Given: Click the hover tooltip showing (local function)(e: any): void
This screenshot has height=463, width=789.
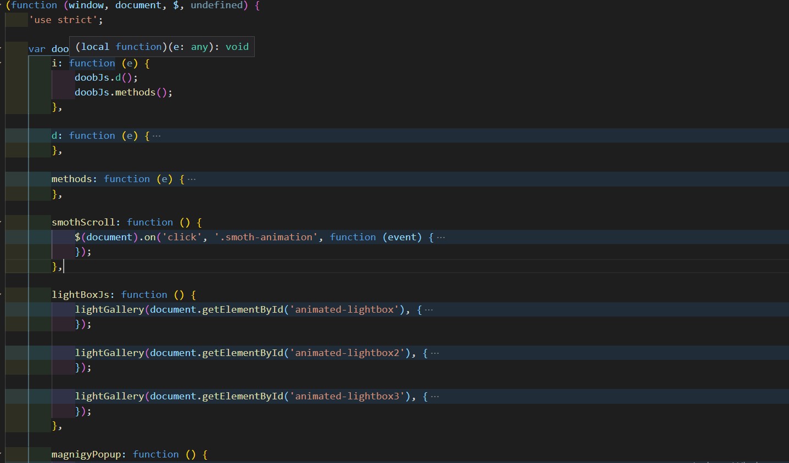Looking at the screenshot, I should [162, 47].
